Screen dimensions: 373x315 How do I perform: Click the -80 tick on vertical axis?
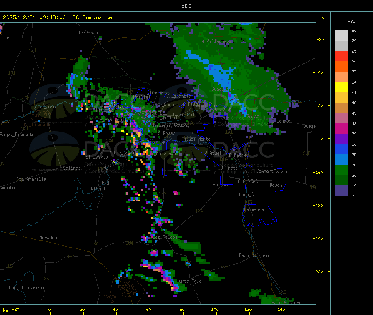tap(320, 39)
